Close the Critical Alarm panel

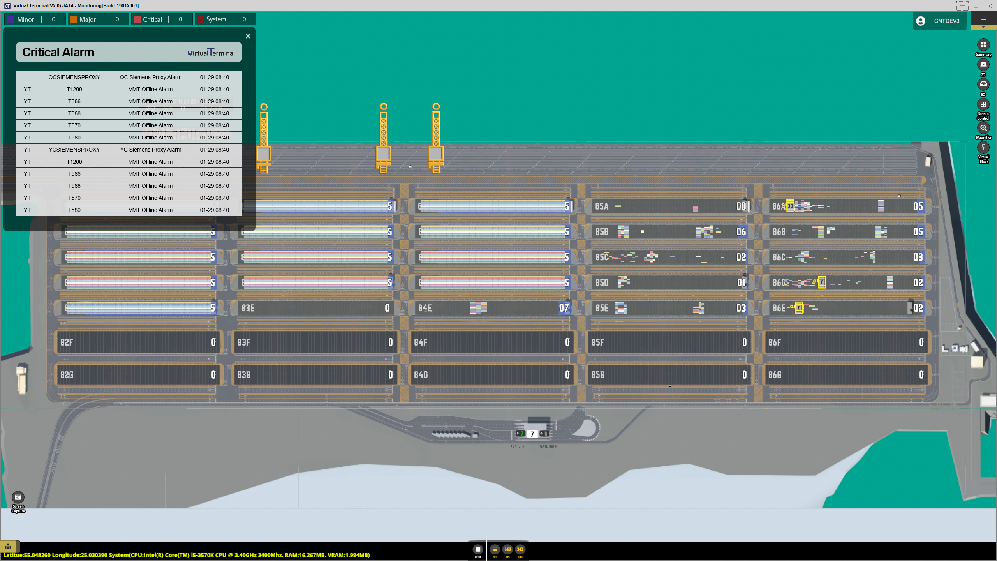[x=248, y=36]
